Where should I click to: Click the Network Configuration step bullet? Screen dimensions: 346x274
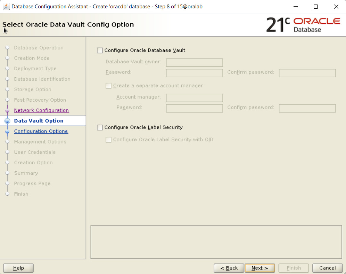pos(7,110)
